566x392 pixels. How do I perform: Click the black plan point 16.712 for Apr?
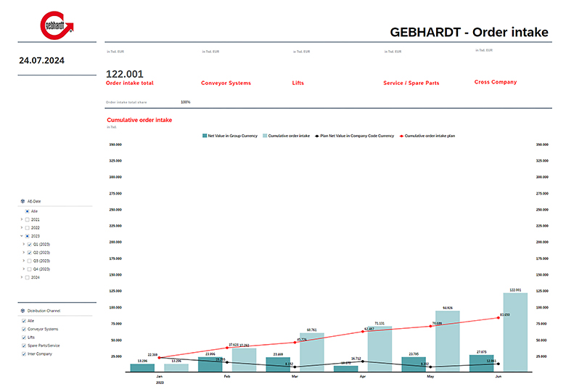point(363,362)
